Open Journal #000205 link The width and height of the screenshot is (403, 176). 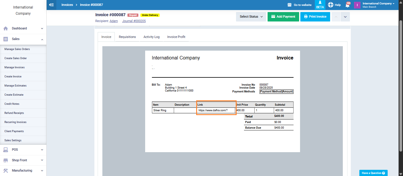pos(134,21)
